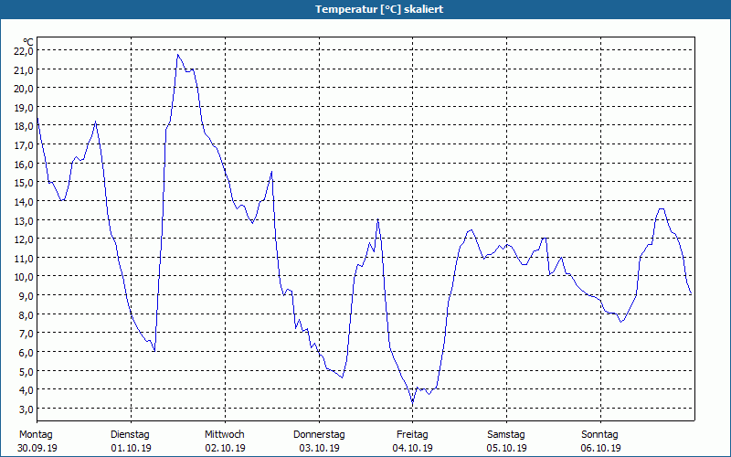731x457 pixels.
Task: Click the 18,0 y-axis label
Action: pos(24,126)
